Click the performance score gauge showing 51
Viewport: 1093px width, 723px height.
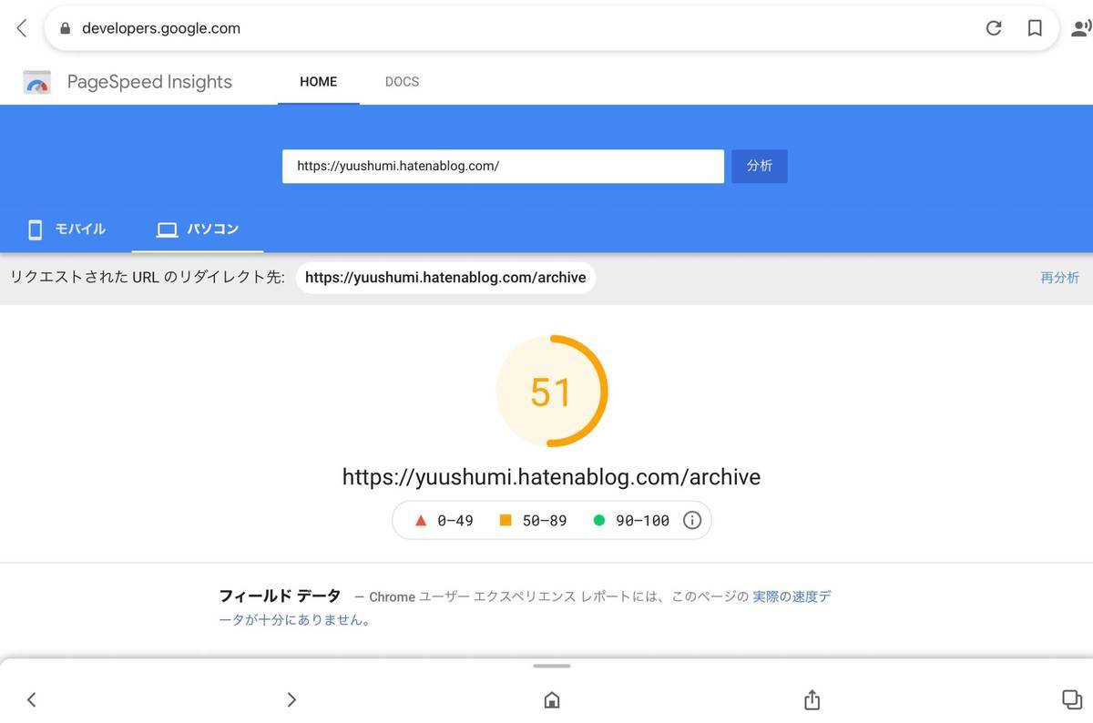pyautogui.click(x=551, y=392)
